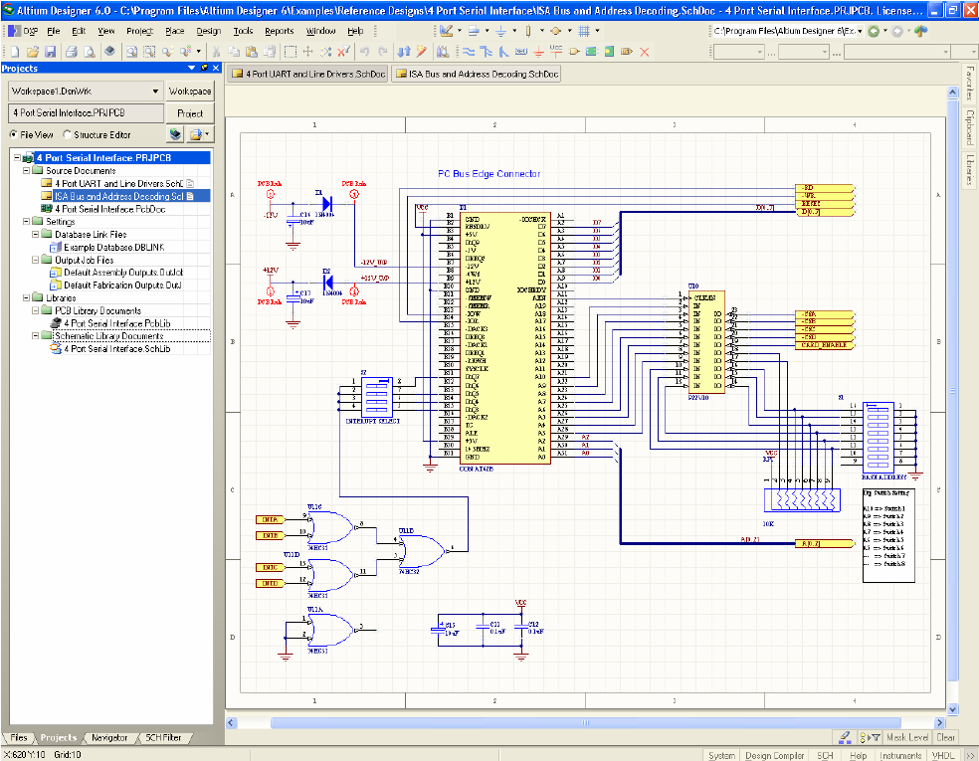Collapse the Source Documents folder
Image resolution: width=979 pixels, height=761 pixels.
[x=26, y=170]
